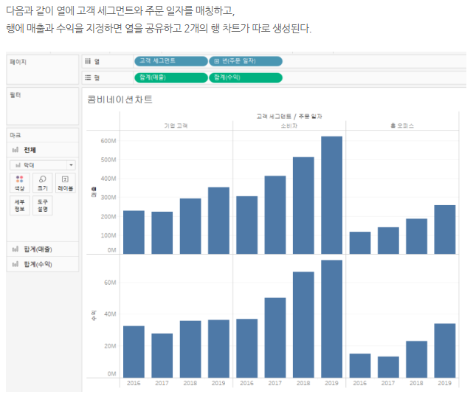Click the 콤비네이션 차트 sheet title
The width and height of the screenshot is (473, 397).
[x=120, y=100]
